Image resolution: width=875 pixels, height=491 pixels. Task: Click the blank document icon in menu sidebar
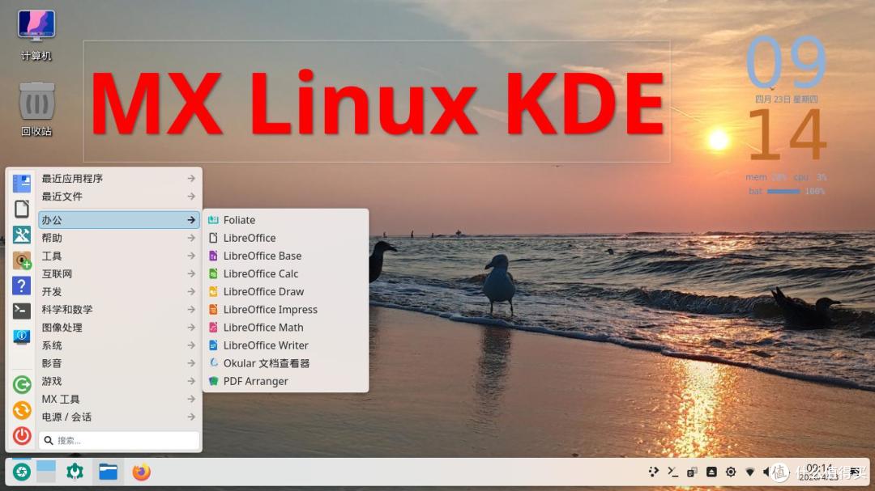22,209
